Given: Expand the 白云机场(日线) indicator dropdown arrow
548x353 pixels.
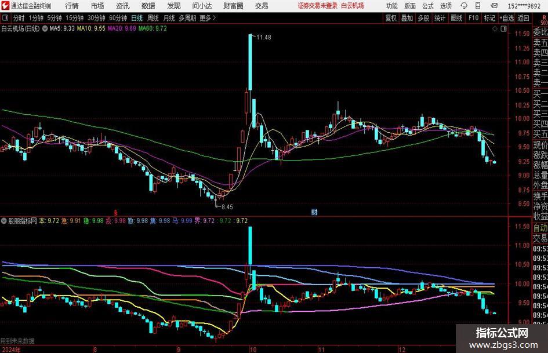Looking at the screenshot, I should [x=45, y=28].
